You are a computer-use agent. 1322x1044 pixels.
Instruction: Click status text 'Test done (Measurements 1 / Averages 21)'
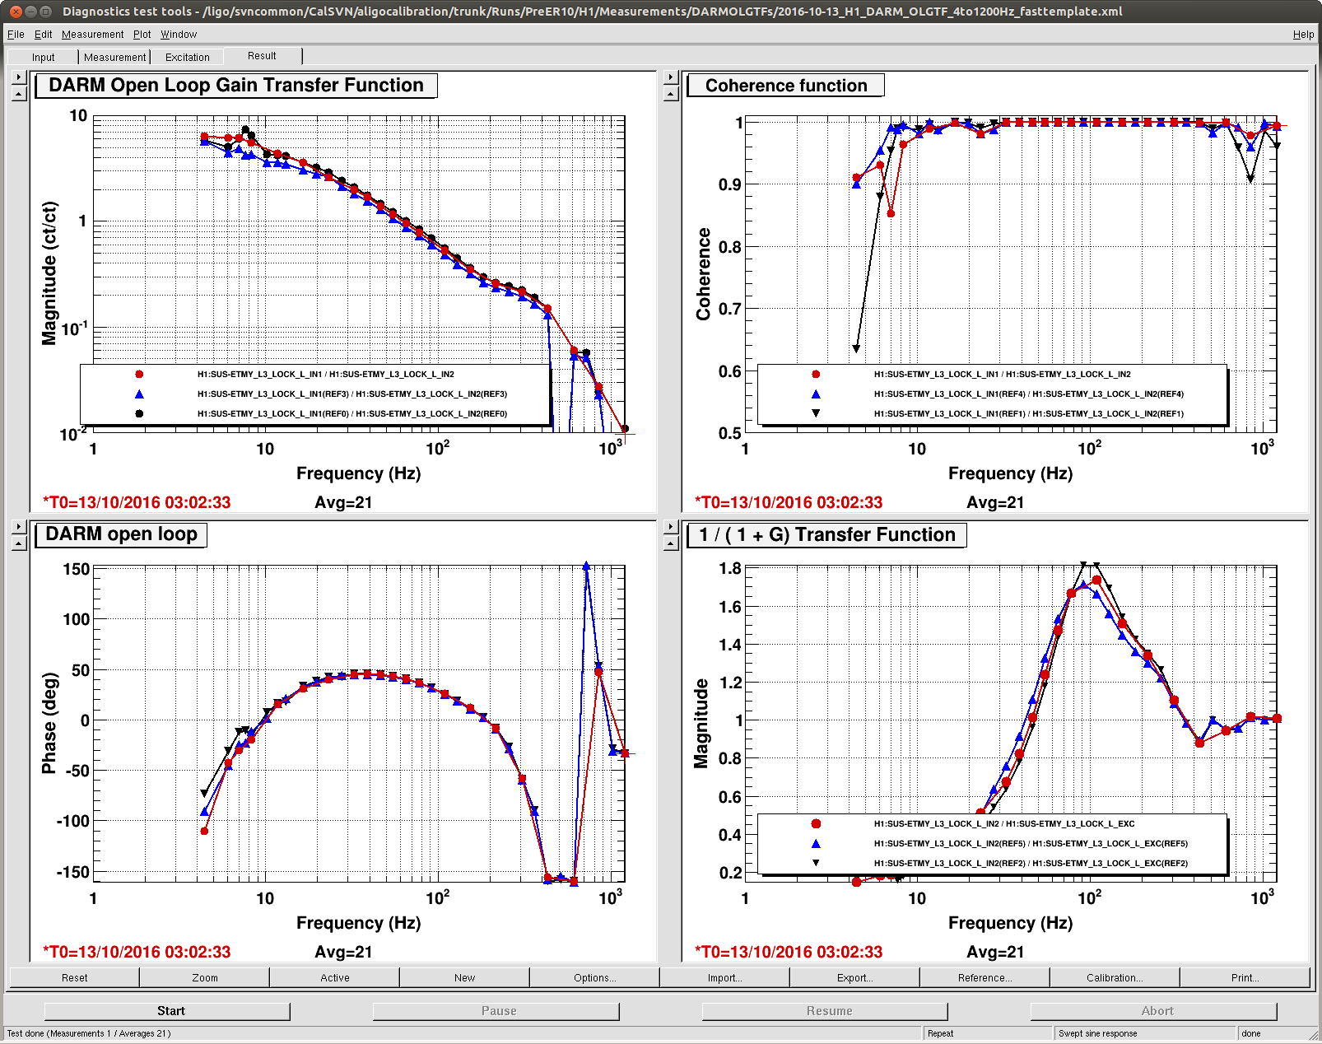coord(89,1033)
